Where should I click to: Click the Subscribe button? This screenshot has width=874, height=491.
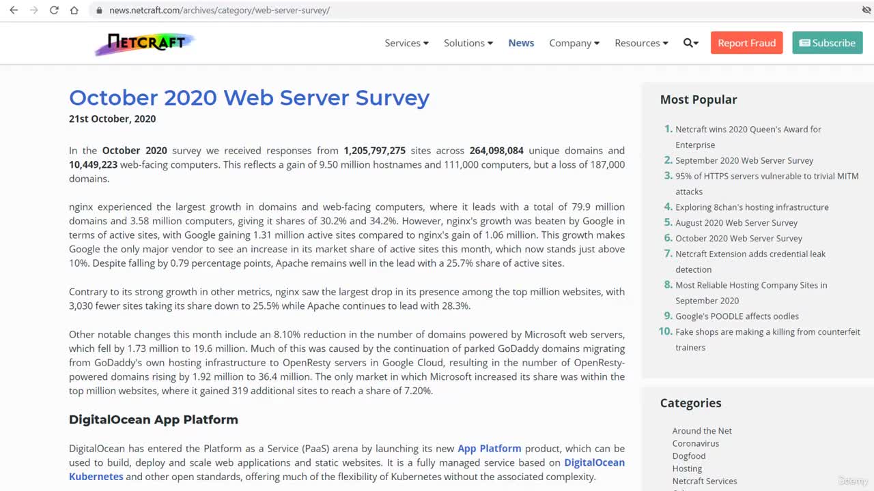pyautogui.click(x=827, y=43)
